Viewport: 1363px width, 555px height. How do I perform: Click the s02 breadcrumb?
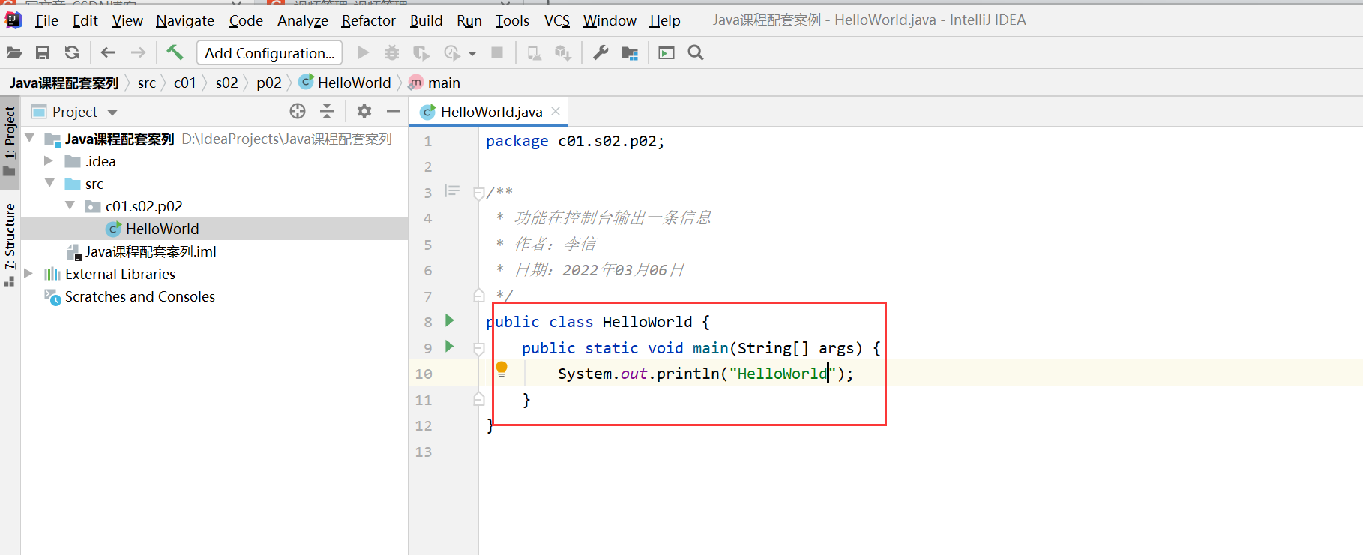coord(227,82)
